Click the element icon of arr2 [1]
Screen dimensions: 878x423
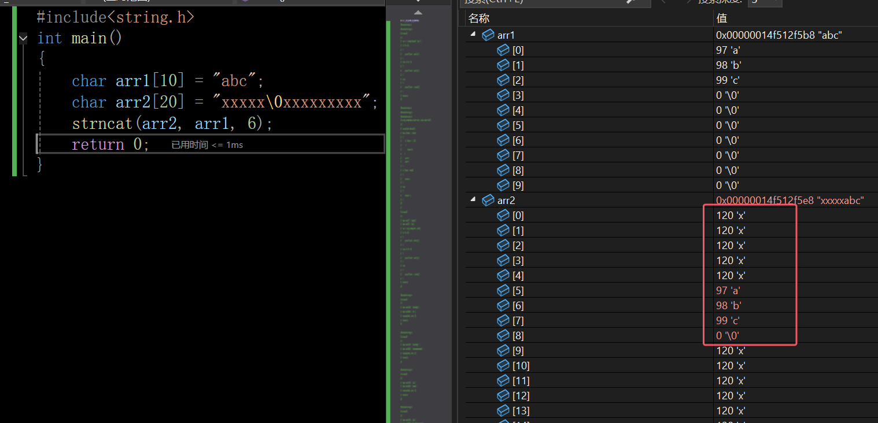[x=503, y=231]
